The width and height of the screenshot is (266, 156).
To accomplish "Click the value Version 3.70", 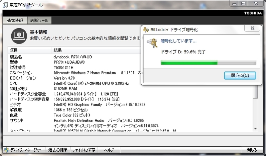I will point(64,78).
